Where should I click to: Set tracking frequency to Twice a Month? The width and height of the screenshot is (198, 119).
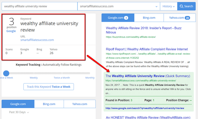click(62, 78)
